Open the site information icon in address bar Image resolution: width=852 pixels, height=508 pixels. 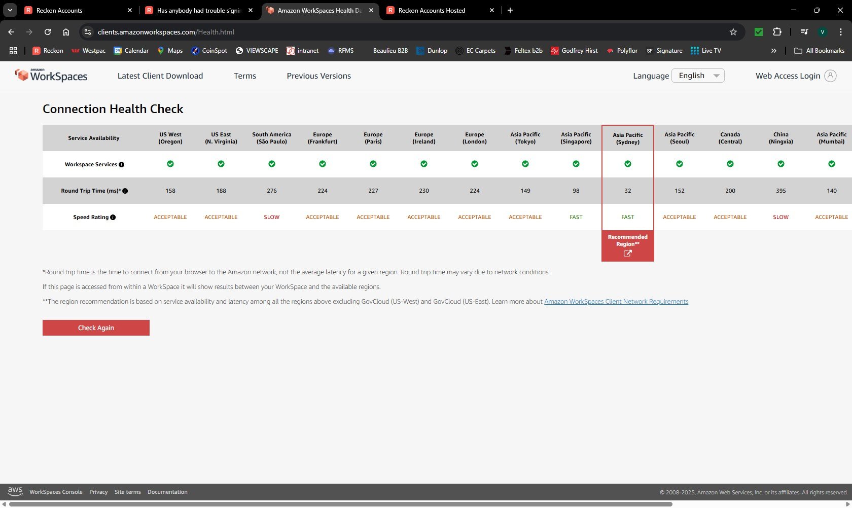coord(88,32)
